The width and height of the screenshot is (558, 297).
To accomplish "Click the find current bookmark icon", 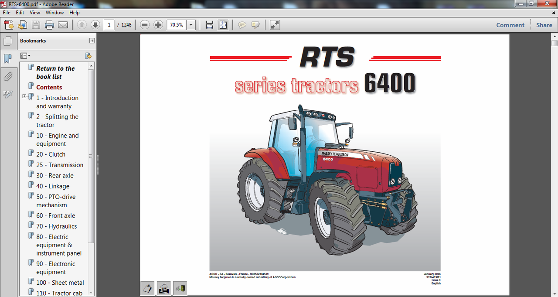I will point(88,56).
